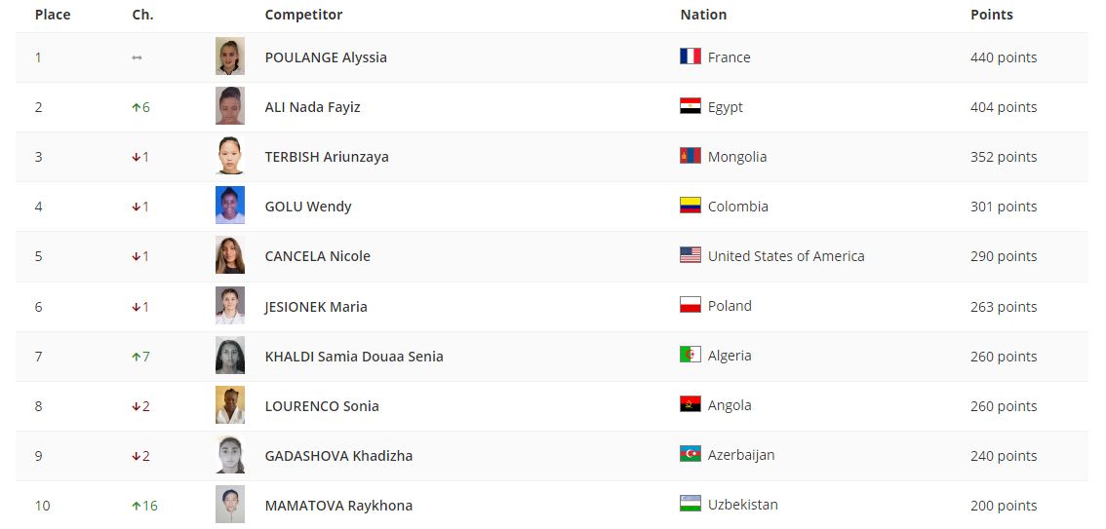Open TERBISH Ariunzaya competitor page
The width and height of the screenshot is (1106, 529).
pos(327,157)
